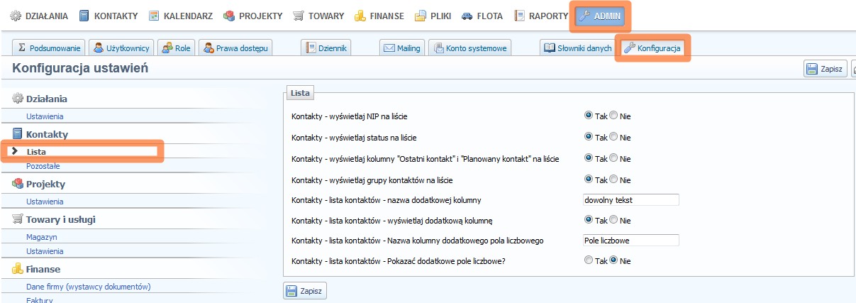Click the RAPORTY report icon
The width and height of the screenshot is (856, 303).
pos(520,16)
